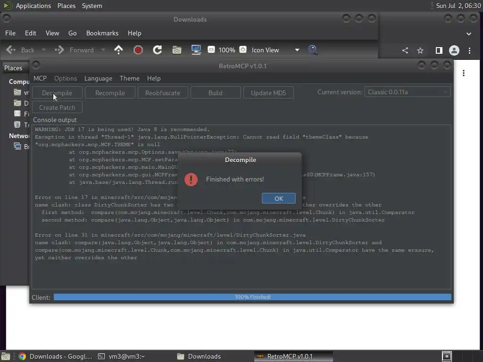Go Back in file manager
This screenshot has height=362, width=483.
pos(20,50)
